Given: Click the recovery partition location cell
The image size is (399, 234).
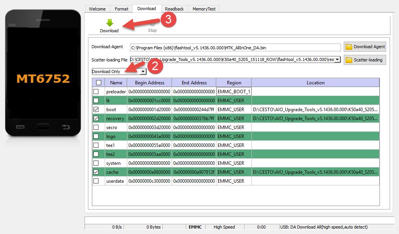Looking at the screenshot, I should 315,119.
